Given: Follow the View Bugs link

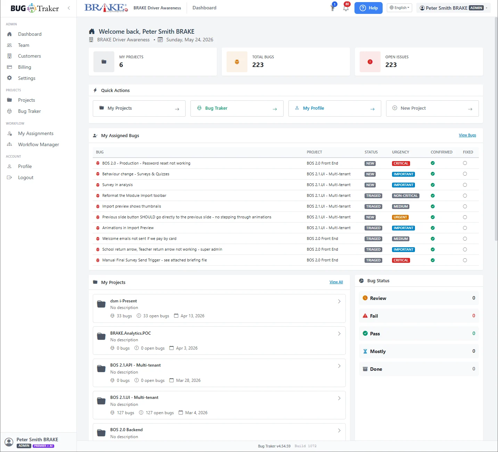Looking at the screenshot, I should 467,135.
